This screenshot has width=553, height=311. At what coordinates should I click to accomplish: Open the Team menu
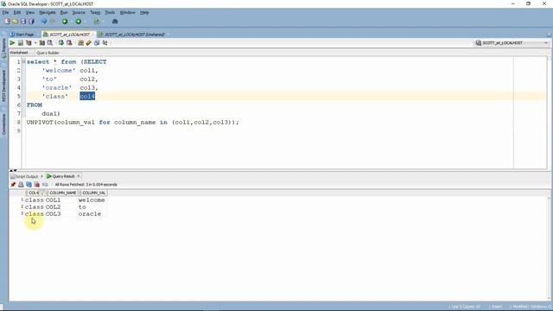click(x=95, y=12)
